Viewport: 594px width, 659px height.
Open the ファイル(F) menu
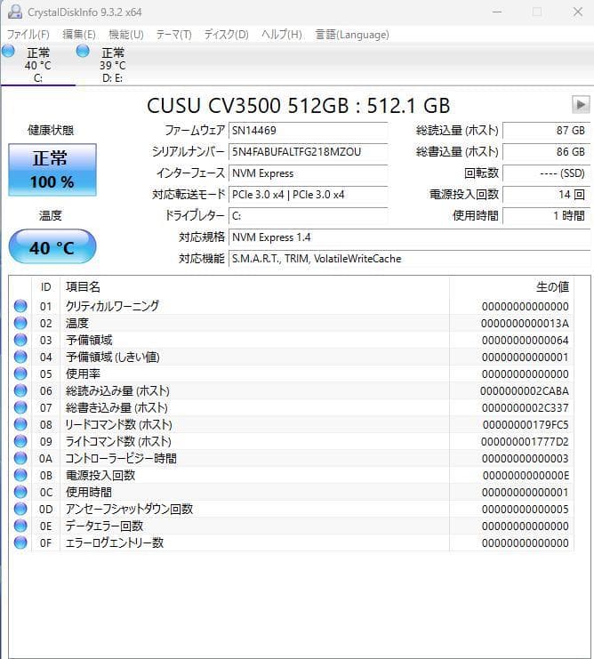pyautogui.click(x=28, y=34)
